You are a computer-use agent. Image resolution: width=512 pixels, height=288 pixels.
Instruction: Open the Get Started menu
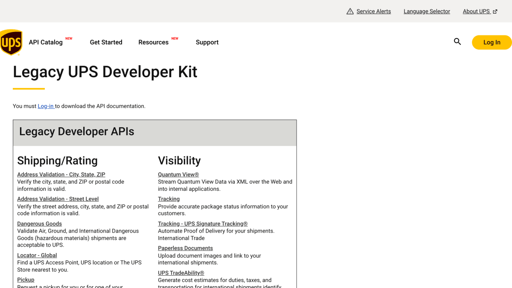pos(106,42)
